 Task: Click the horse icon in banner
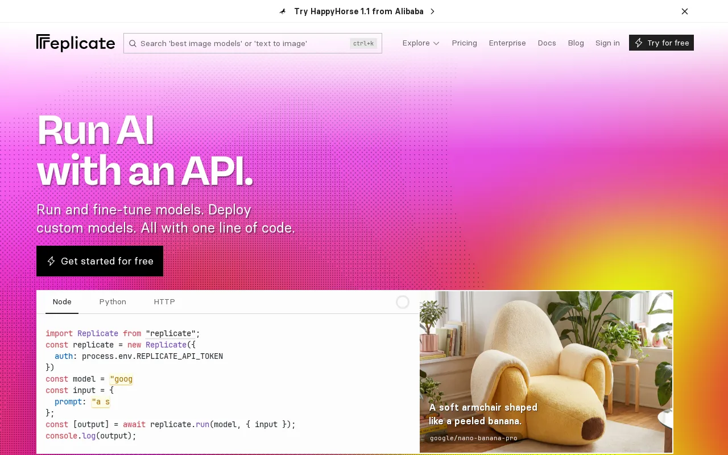pos(283,11)
